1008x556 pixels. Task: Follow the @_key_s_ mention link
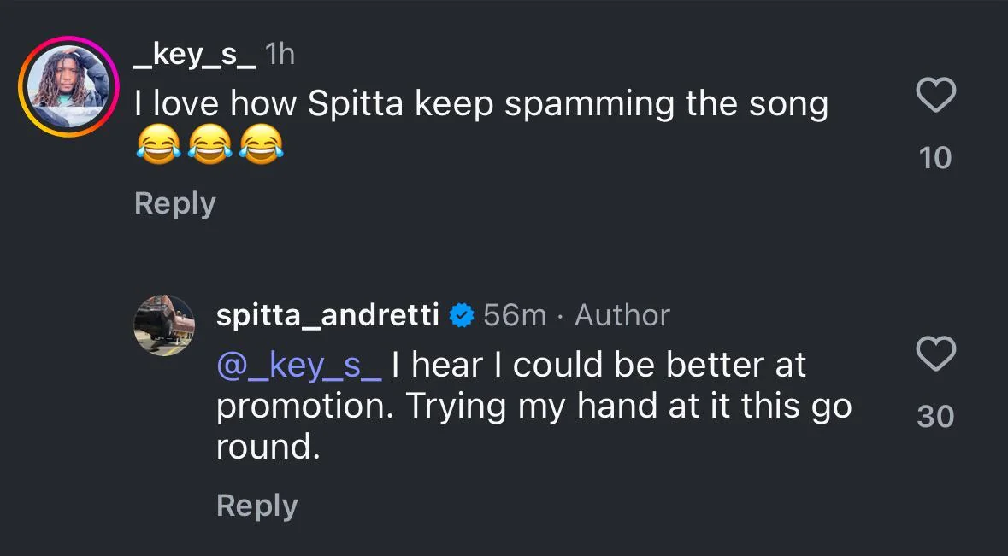tap(299, 366)
